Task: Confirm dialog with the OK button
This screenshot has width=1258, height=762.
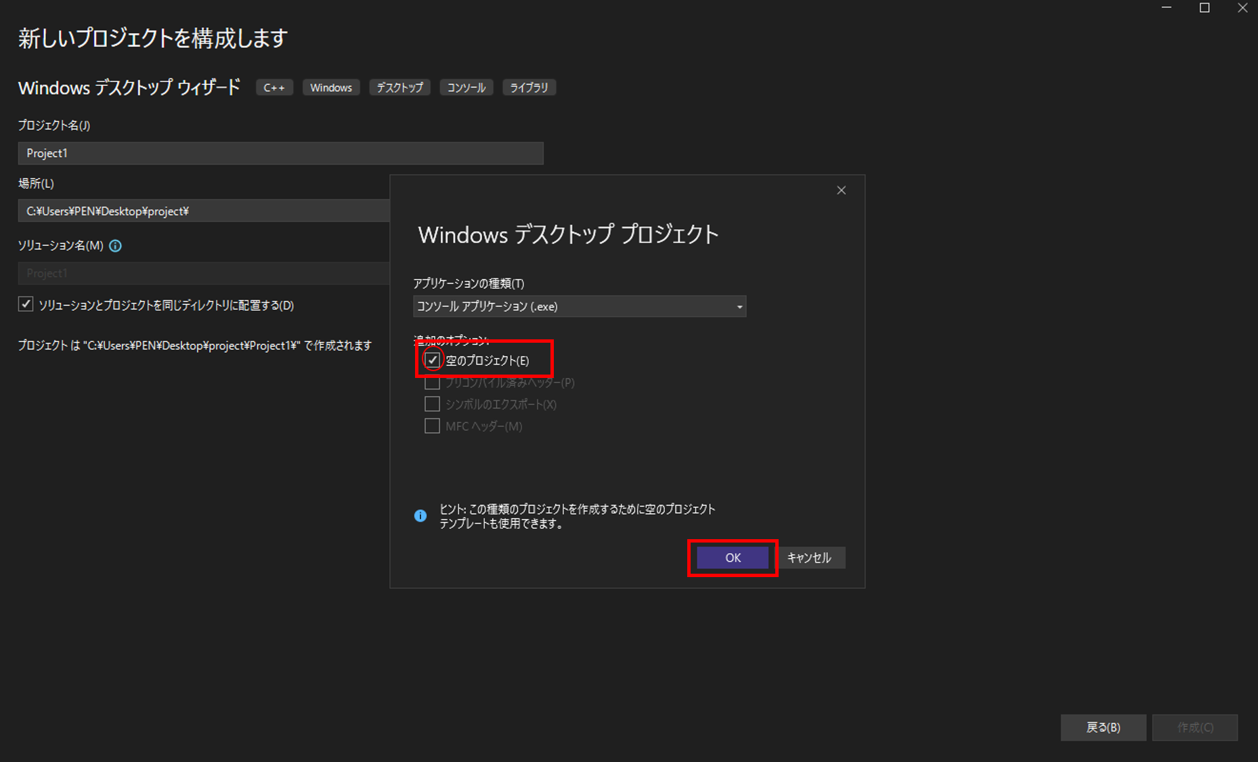Action: click(x=733, y=558)
